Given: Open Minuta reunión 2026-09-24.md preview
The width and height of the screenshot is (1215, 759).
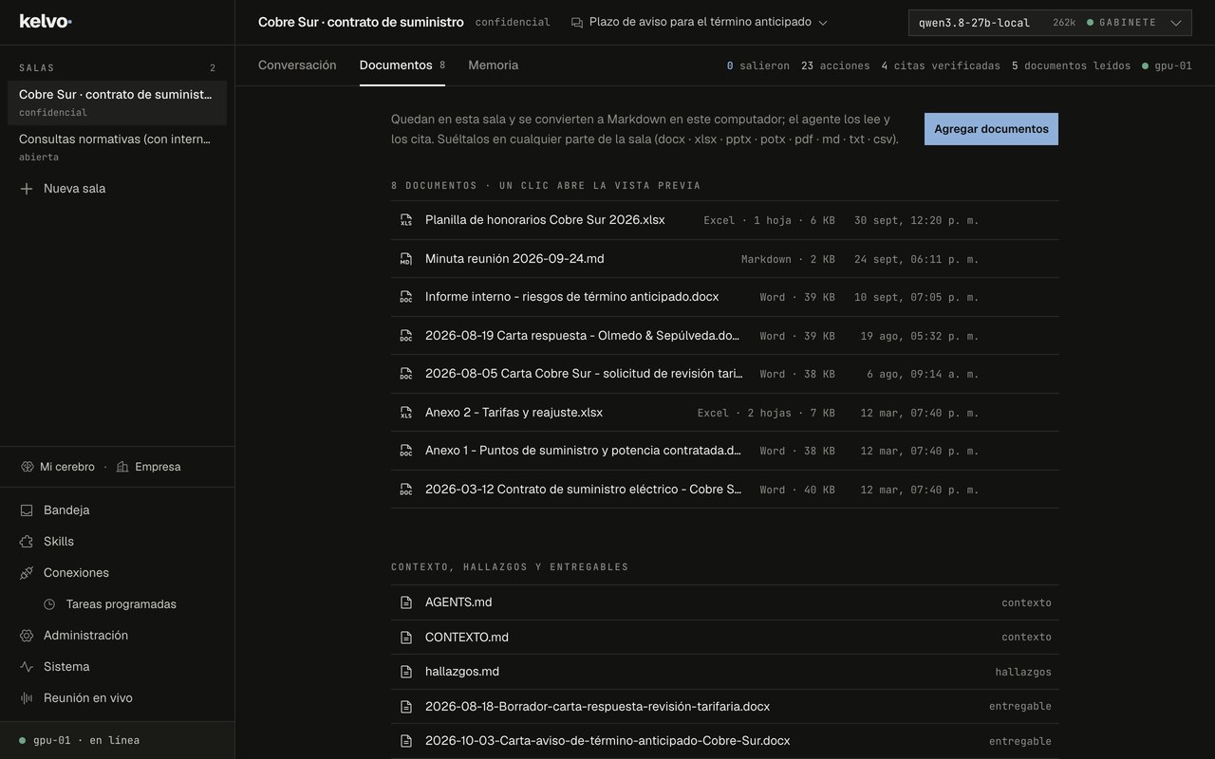Looking at the screenshot, I should [x=724, y=259].
